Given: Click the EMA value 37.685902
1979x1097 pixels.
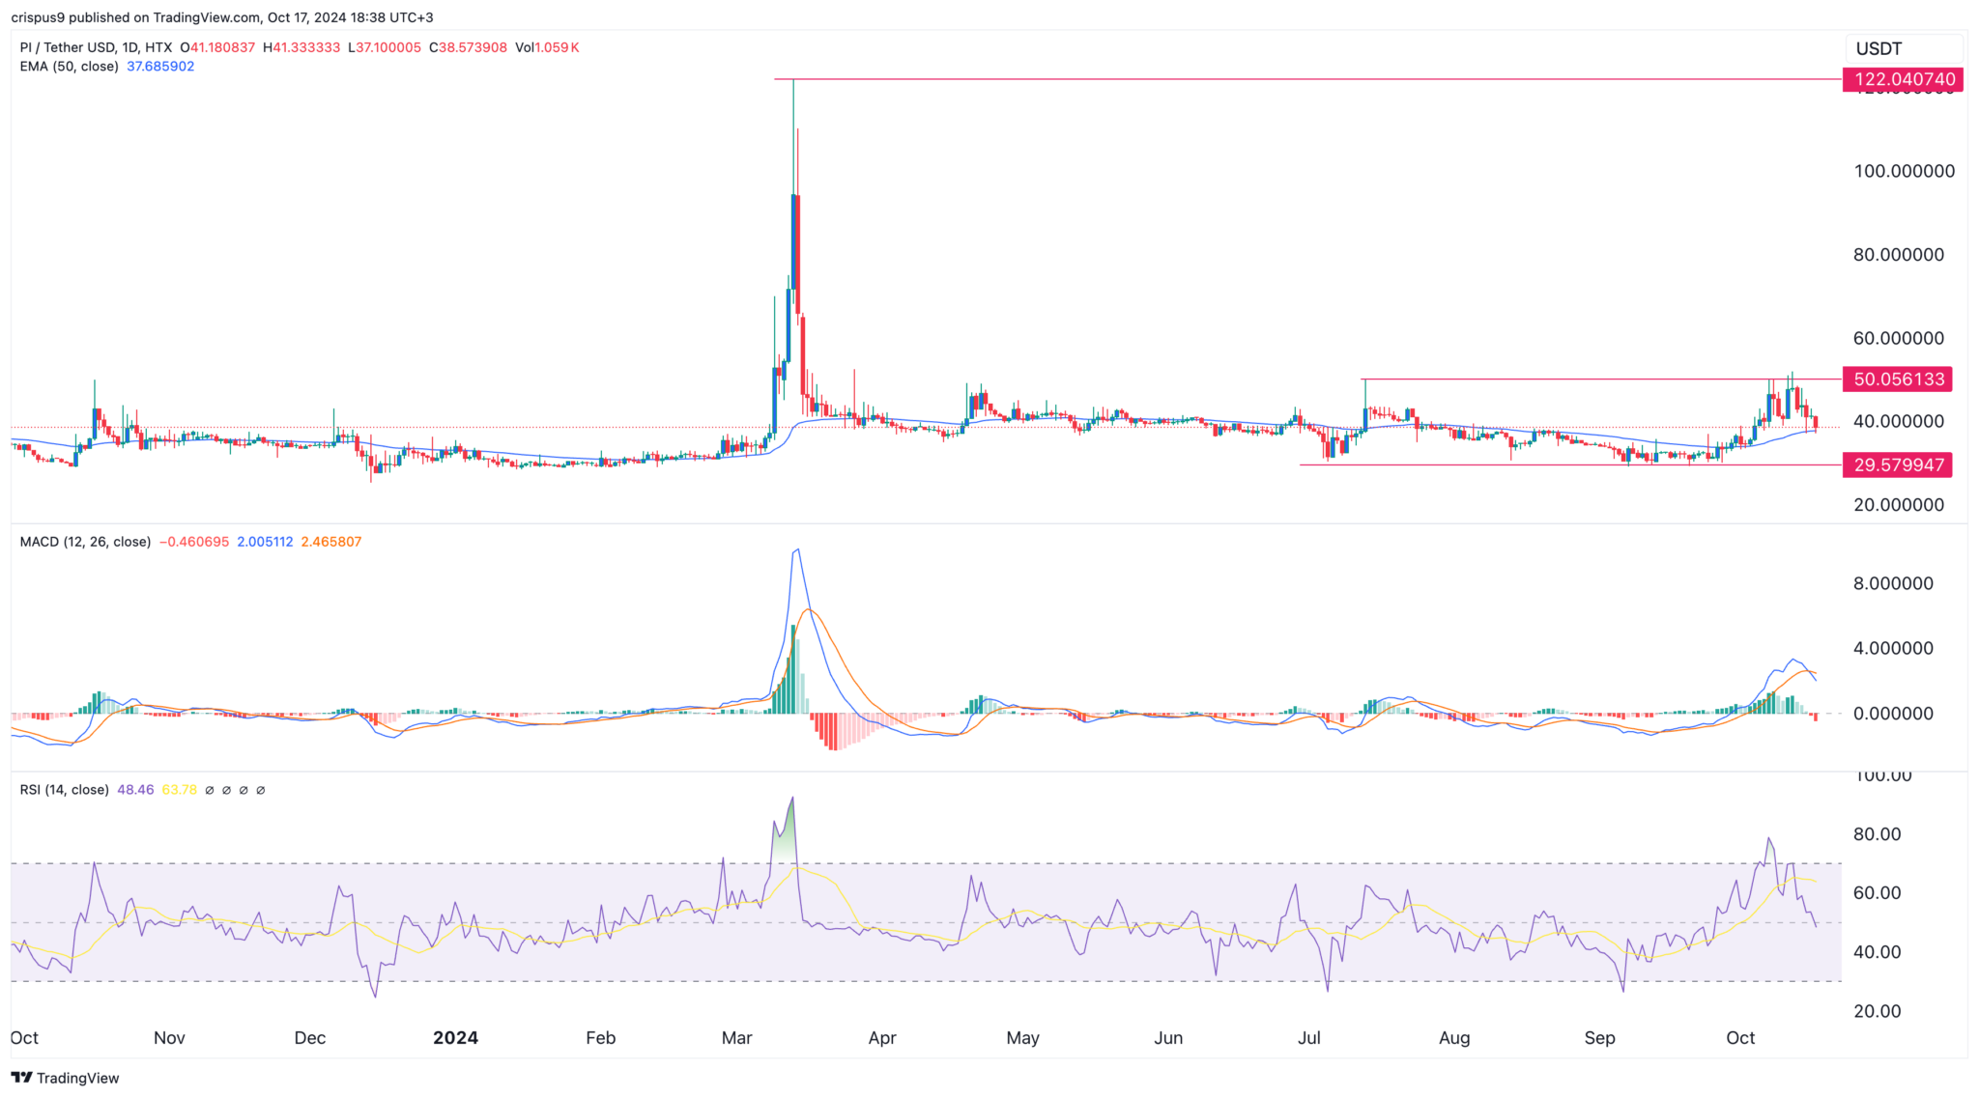Looking at the screenshot, I should click(160, 67).
